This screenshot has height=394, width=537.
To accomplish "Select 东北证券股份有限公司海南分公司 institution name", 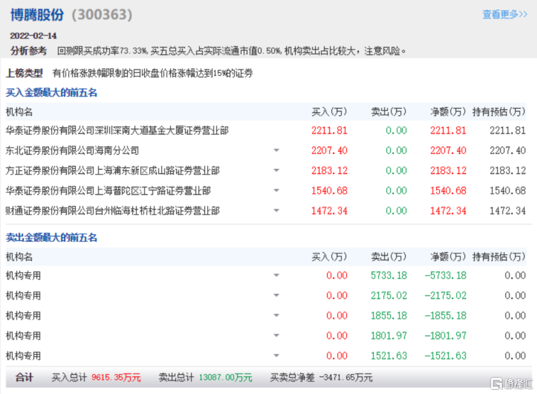I will [72, 150].
